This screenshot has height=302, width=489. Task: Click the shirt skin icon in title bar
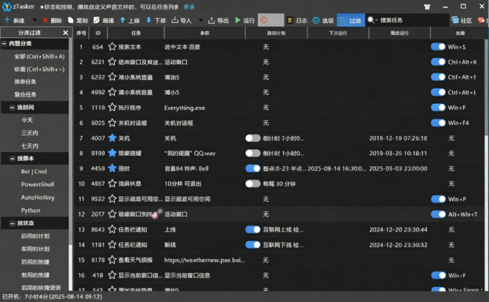(x=427, y=7)
